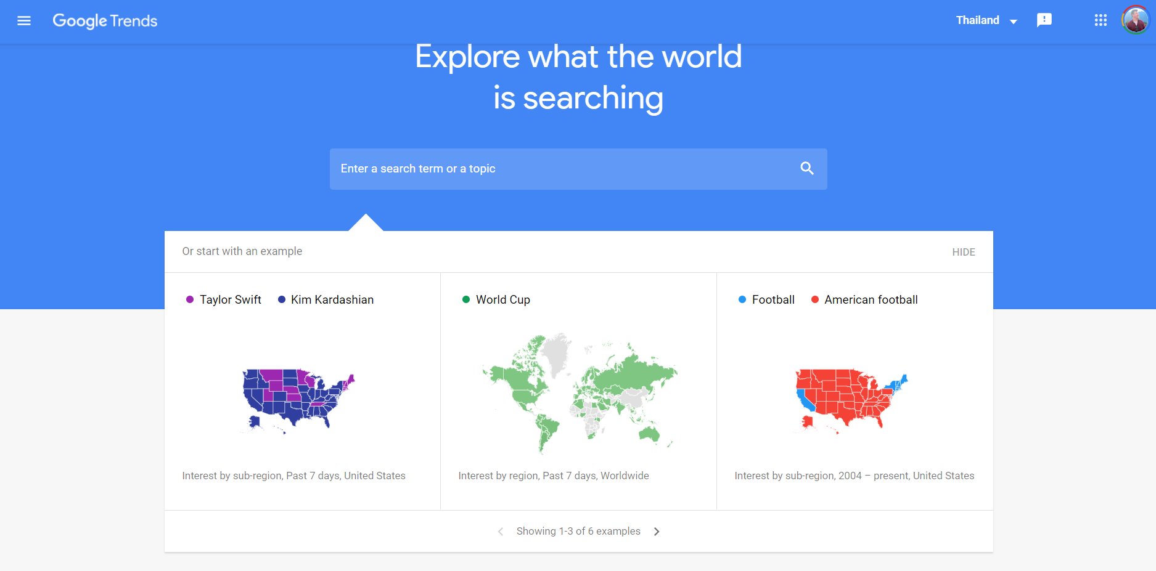Show previous examples with left chevron
The height and width of the screenshot is (571, 1156).
[x=501, y=532]
